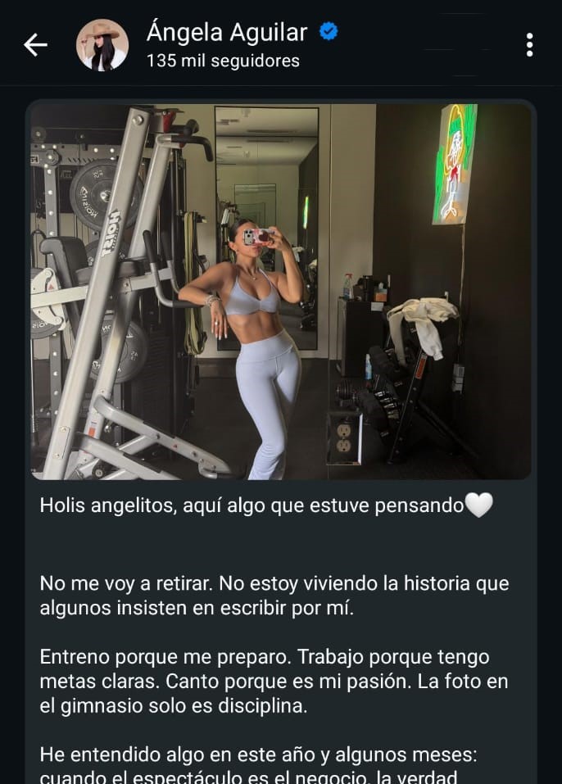Tap the neon sign in the photo
Screen dimensions: 562x784
(455, 164)
